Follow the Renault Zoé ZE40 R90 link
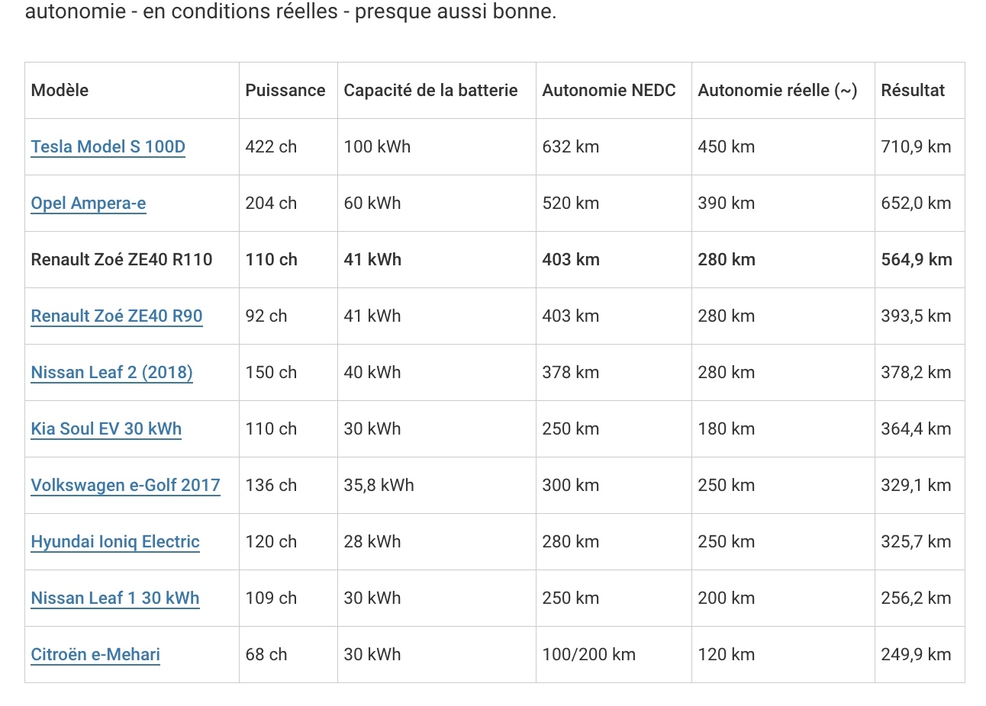This screenshot has width=986, height=706. click(x=116, y=316)
